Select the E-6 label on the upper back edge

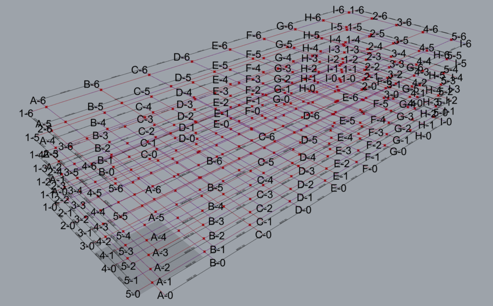coord(220,46)
